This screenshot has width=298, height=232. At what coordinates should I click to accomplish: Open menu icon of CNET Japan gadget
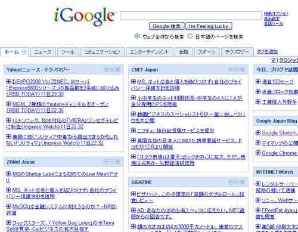click(231, 69)
